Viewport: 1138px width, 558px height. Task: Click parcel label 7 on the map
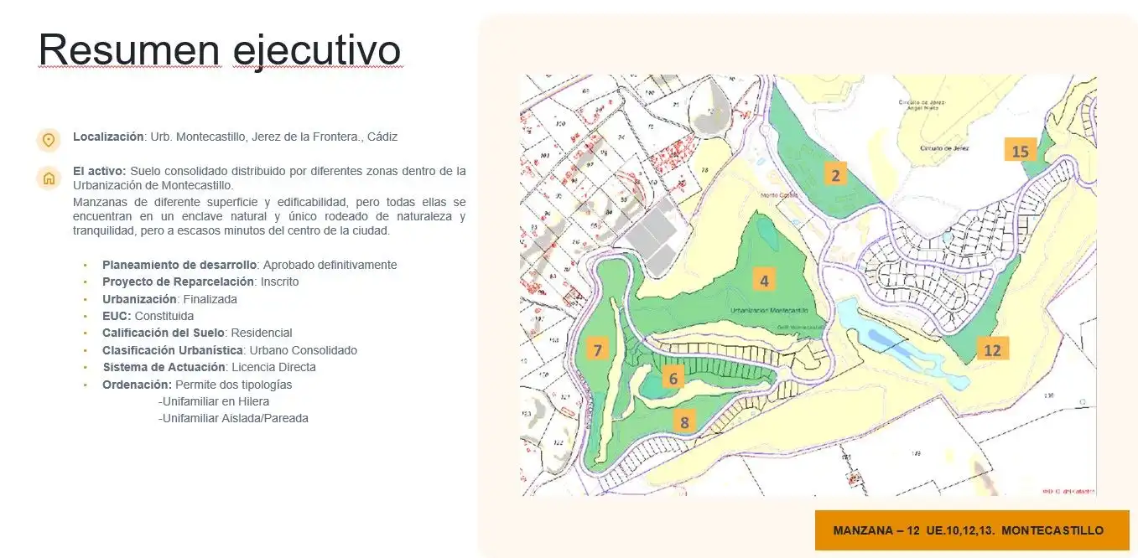pos(597,350)
